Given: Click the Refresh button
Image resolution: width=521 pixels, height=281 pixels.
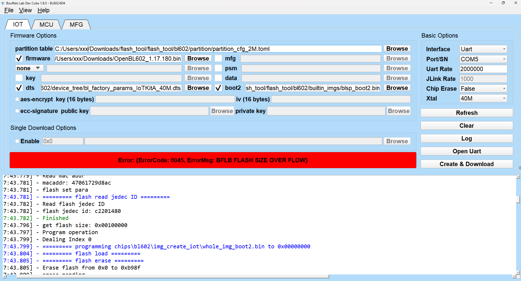Looking at the screenshot, I should 467,113.
